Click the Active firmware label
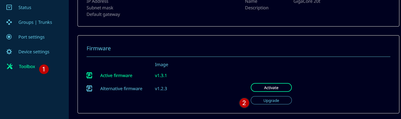Image resolution: width=401 pixels, height=119 pixels. [116, 75]
